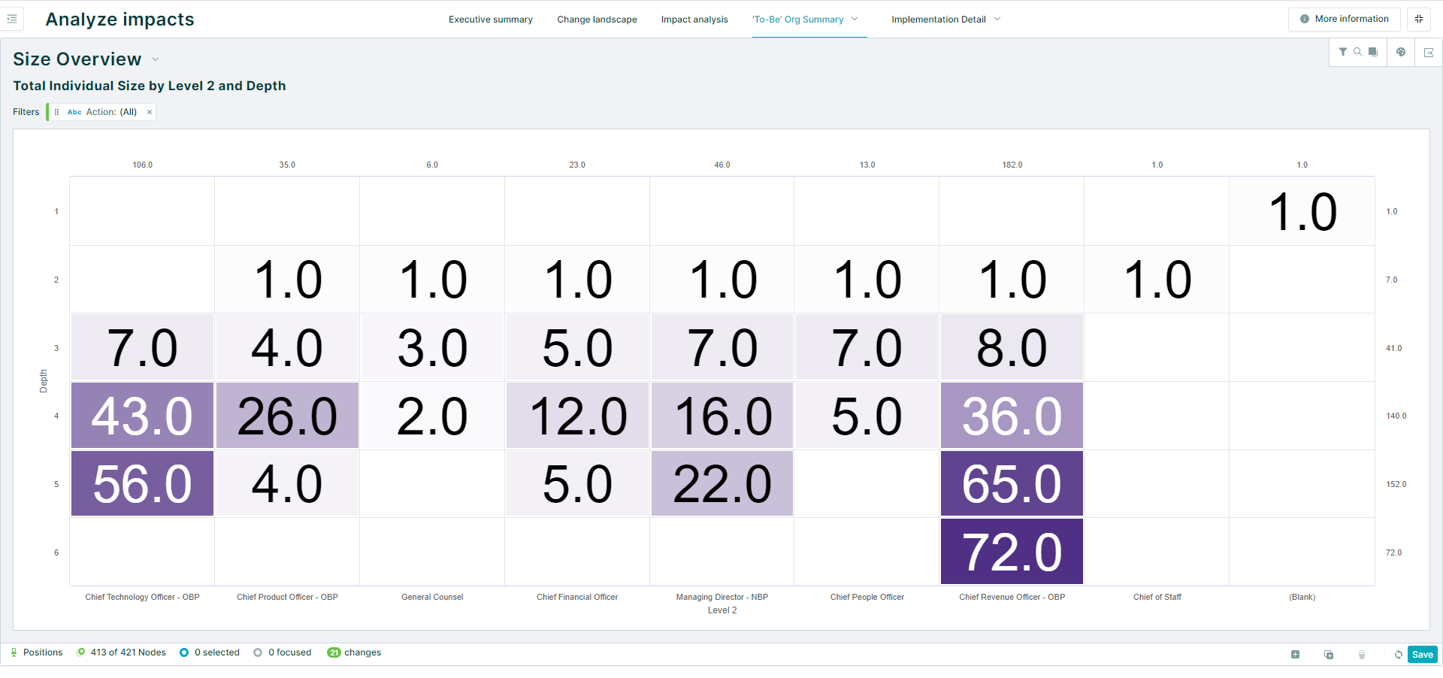
Task: Click the 182.0 column total
Action: pyautogui.click(x=1012, y=165)
